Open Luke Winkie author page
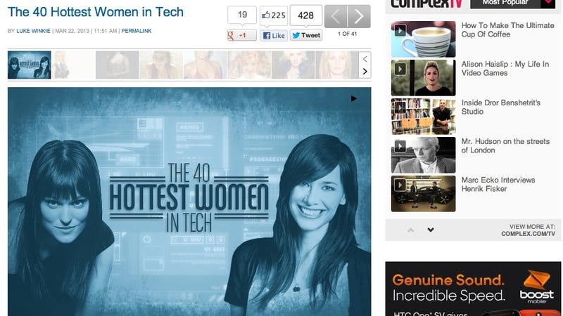Viewport: 563px width, 316px height. pos(33,31)
